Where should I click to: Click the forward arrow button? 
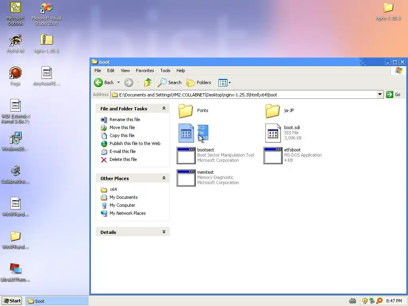(129, 82)
